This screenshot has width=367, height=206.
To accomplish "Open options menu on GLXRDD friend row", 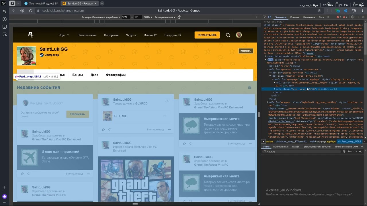I will [x=165, y=116].
